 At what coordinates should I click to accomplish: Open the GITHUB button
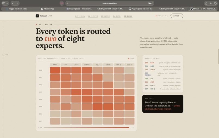pyautogui.click(x=177, y=16)
